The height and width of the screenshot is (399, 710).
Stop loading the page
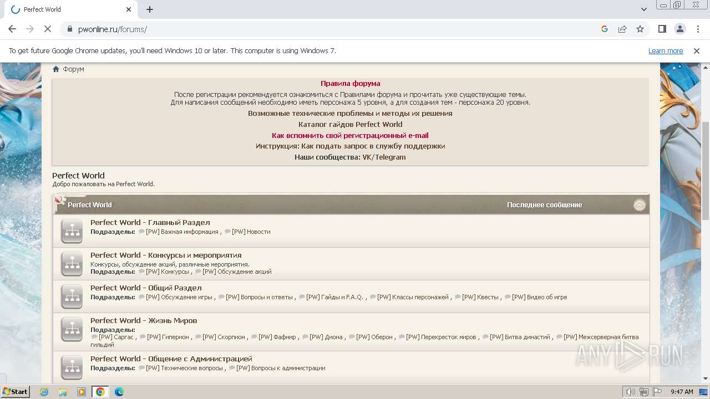coord(48,29)
